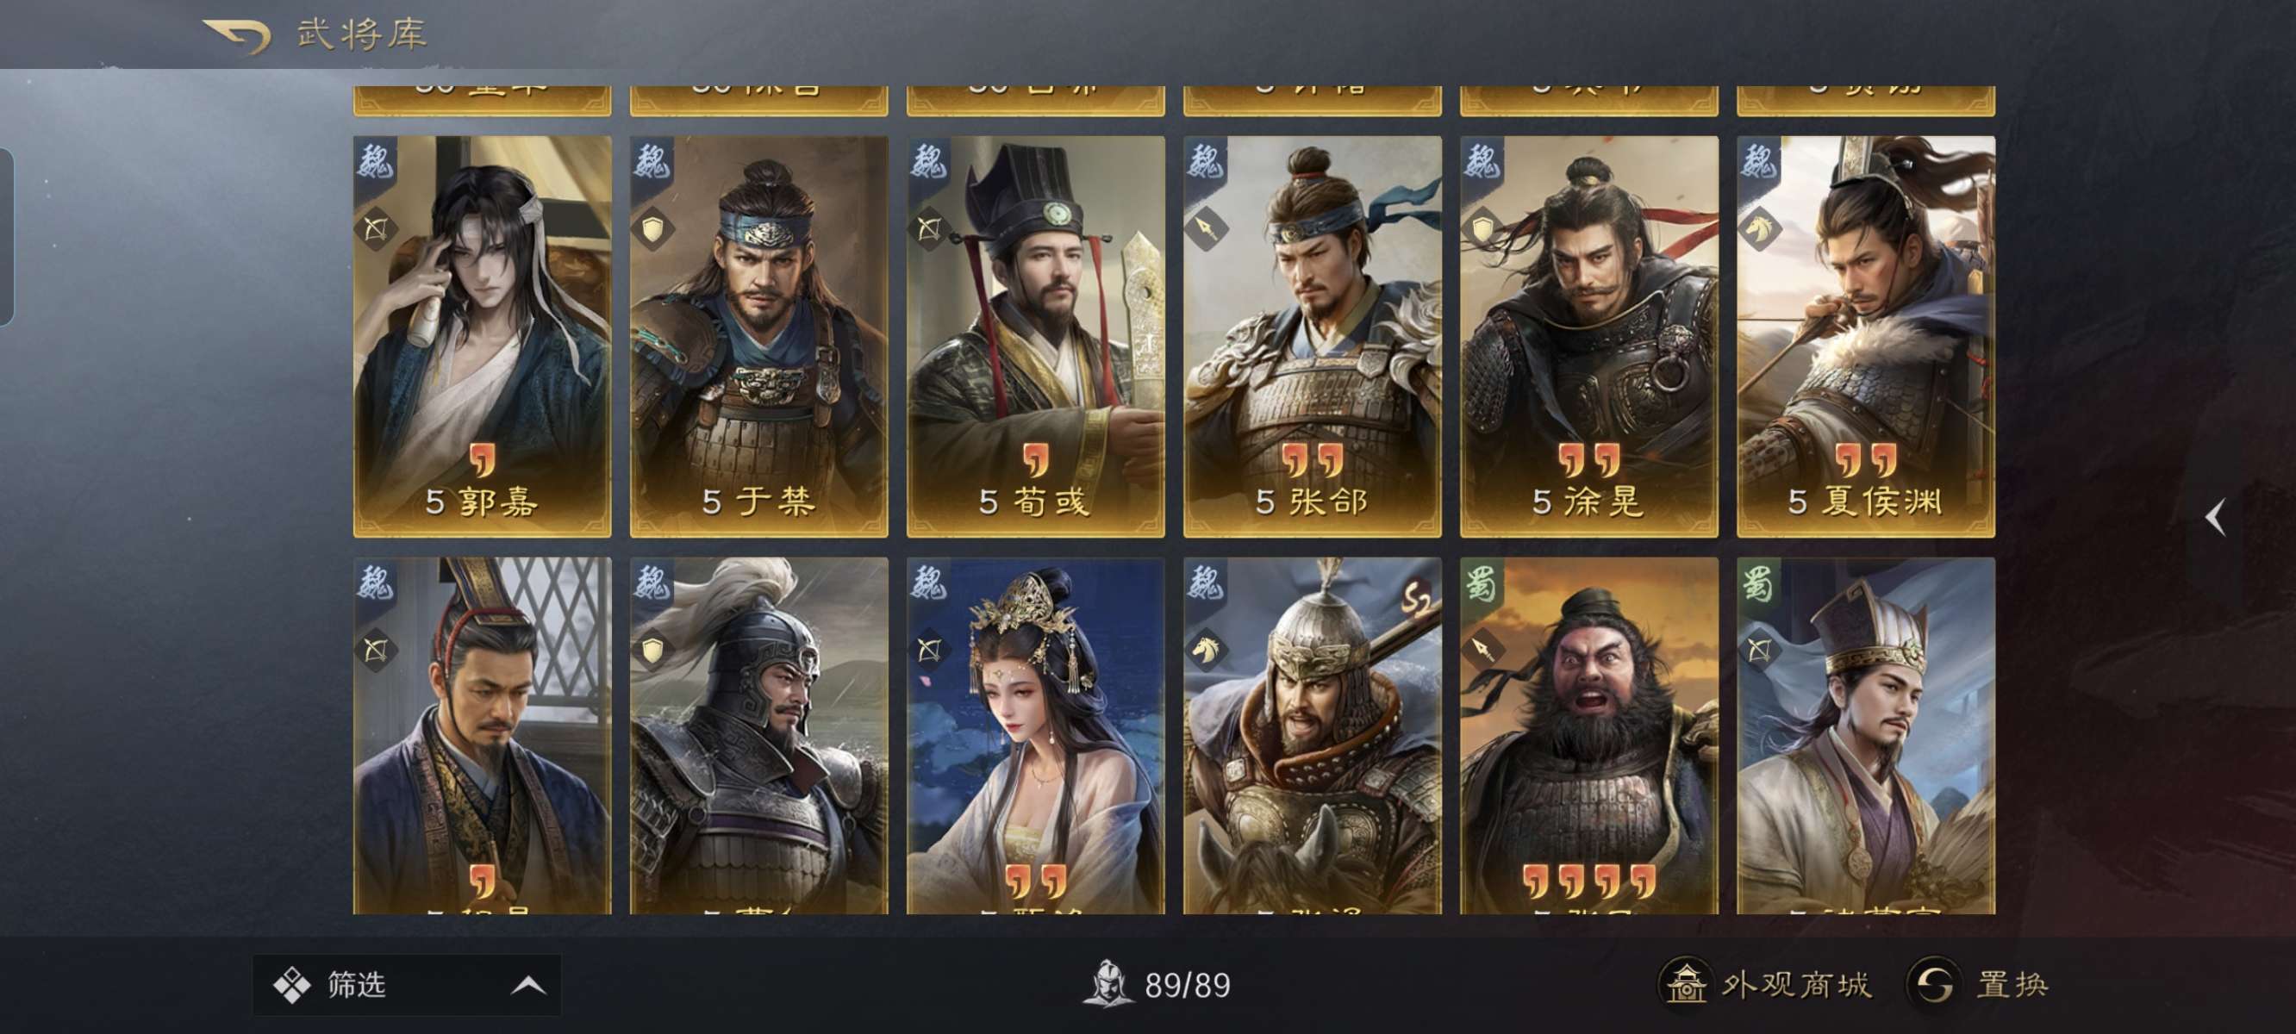Click the up chevron in the filter bar
This screenshot has width=2296, height=1034.
[x=527, y=985]
